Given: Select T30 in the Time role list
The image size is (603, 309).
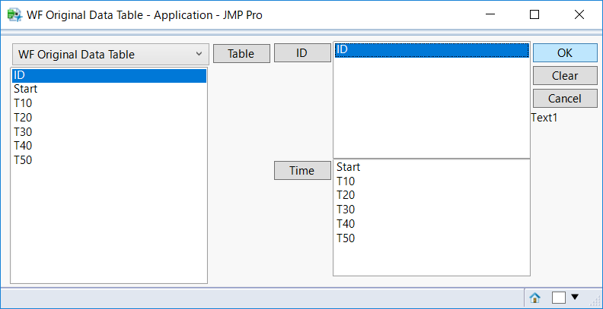Looking at the screenshot, I should point(432,210).
